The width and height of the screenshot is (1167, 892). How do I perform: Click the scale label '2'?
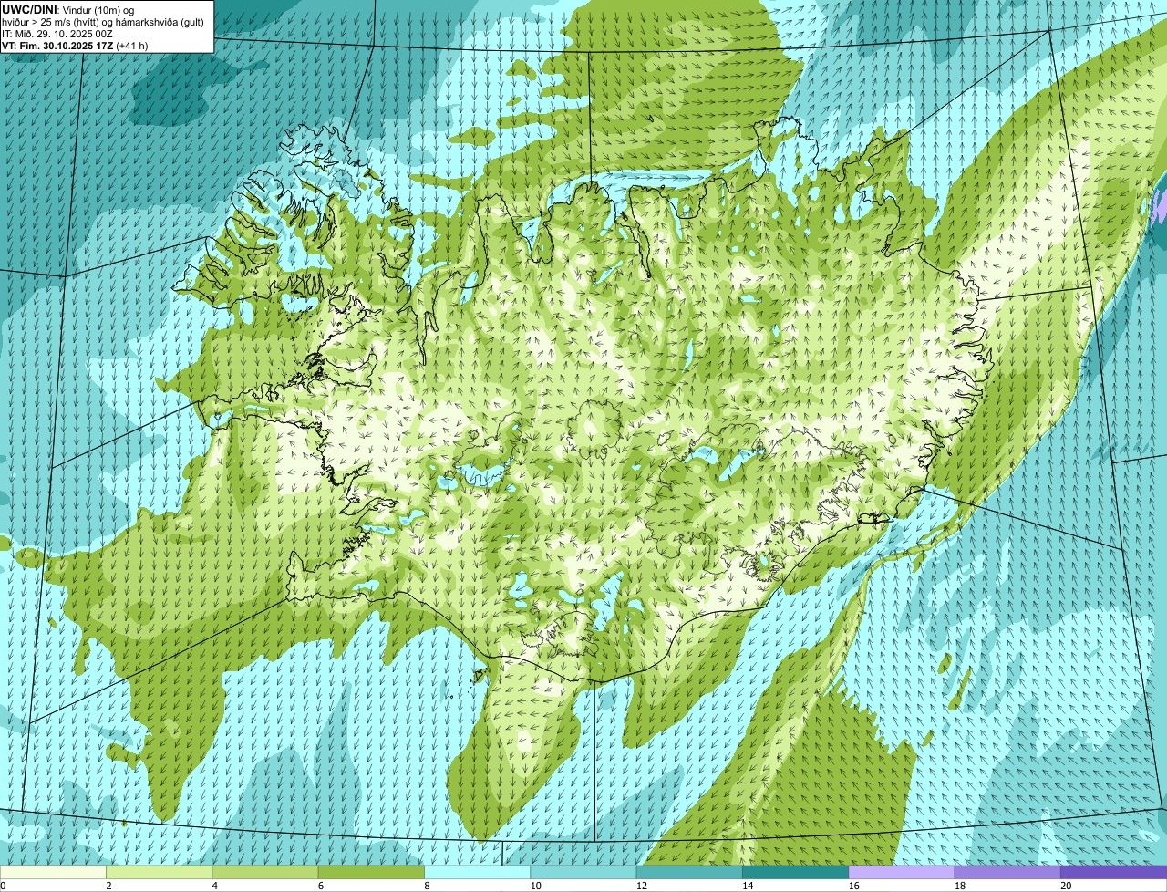tap(108, 886)
